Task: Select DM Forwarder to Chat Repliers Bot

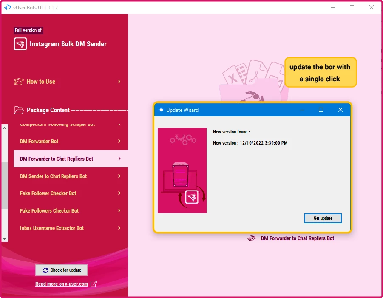Action: coord(71,159)
